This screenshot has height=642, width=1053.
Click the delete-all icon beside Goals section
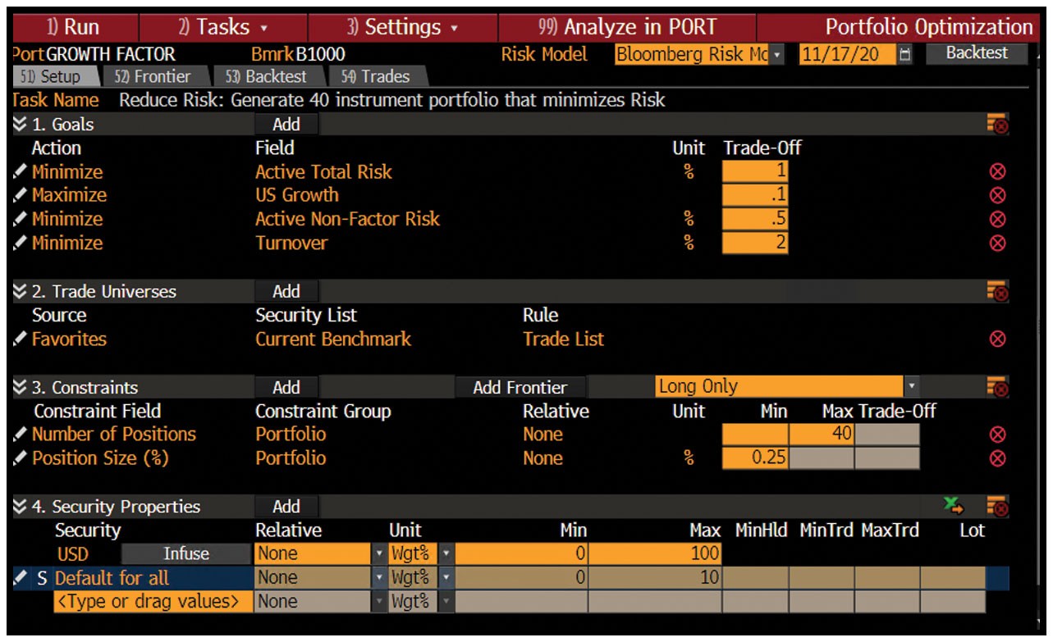pos(1000,124)
